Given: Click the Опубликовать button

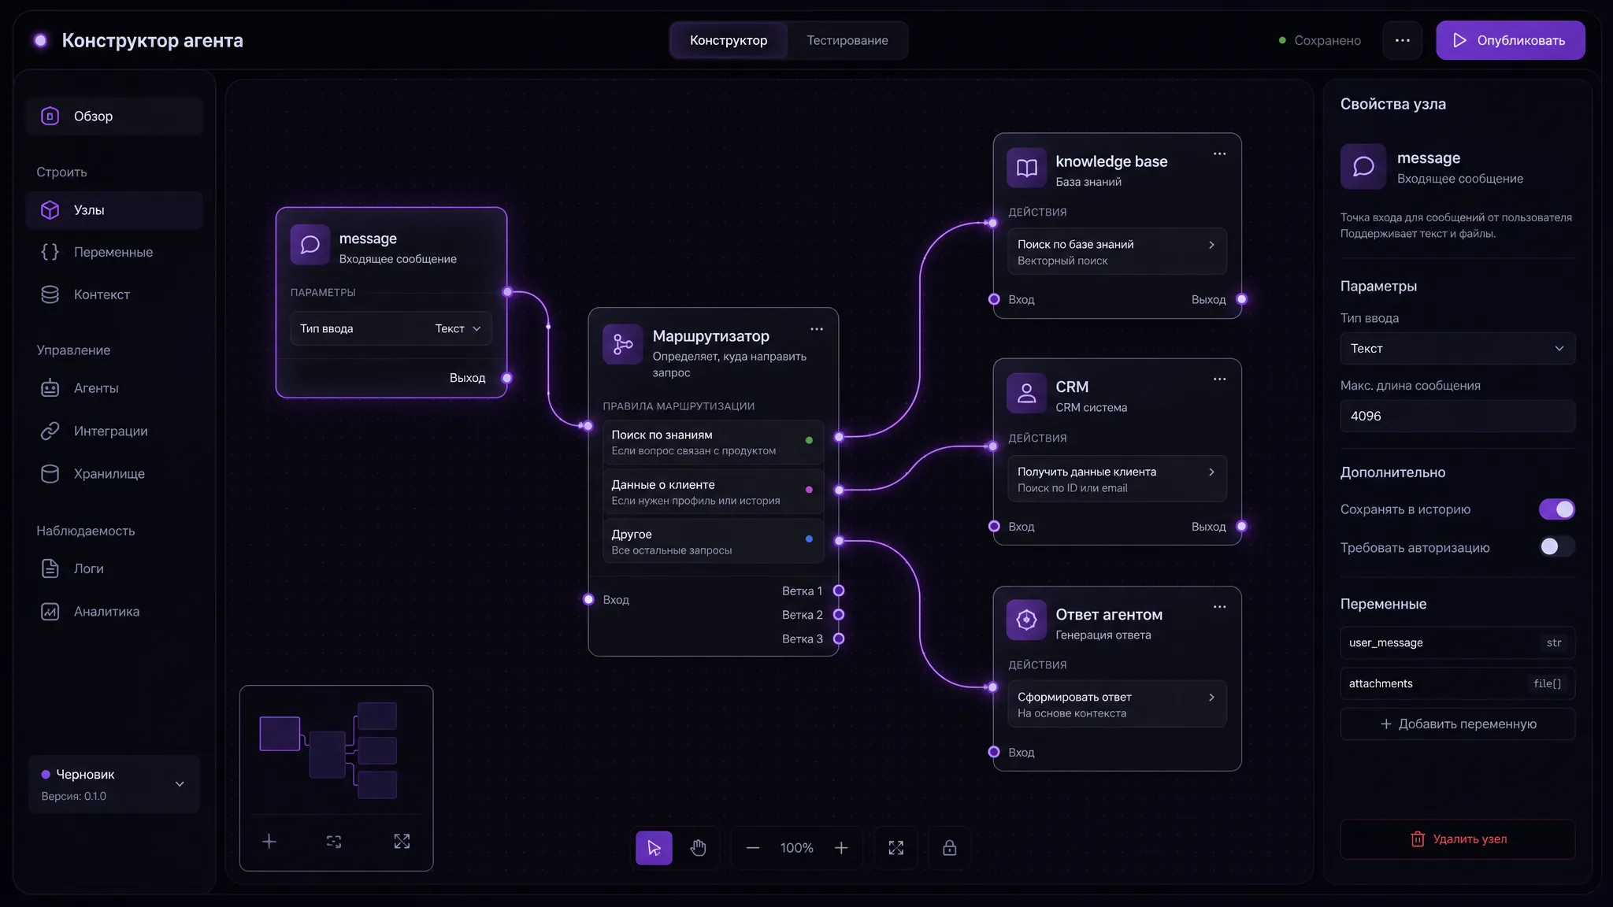Looking at the screenshot, I should pos(1510,40).
